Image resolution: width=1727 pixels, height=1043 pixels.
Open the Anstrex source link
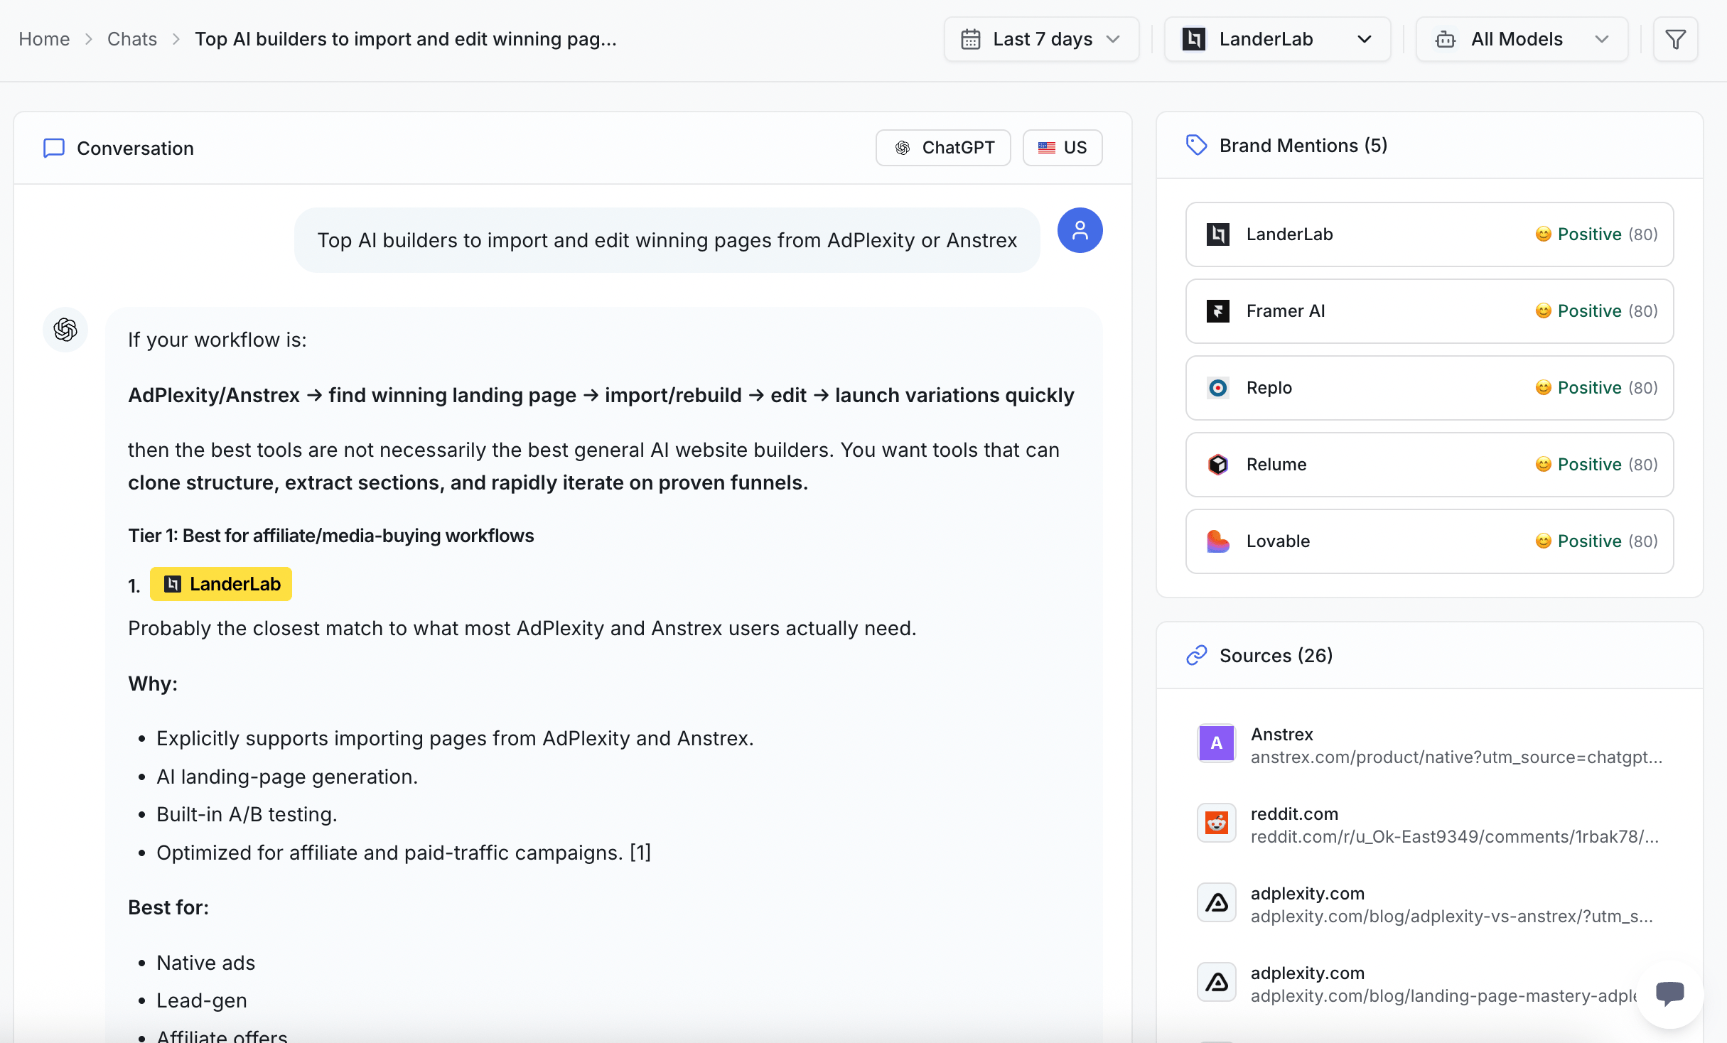[x=1430, y=745]
